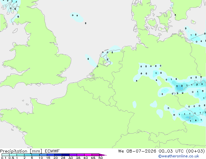Click the 'Precipitation [mm]' title text

click(21, 151)
